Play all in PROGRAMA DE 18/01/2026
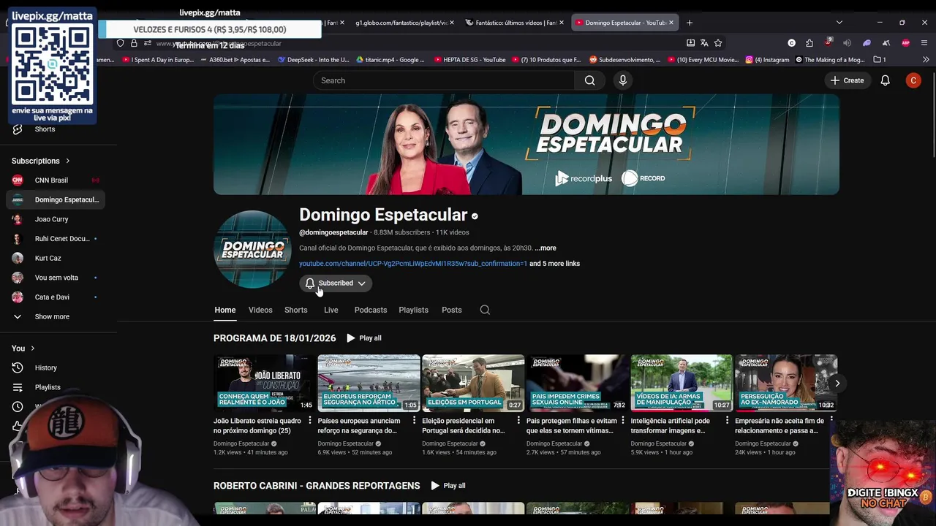Screen dimensions: 936x526 pos(364,338)
